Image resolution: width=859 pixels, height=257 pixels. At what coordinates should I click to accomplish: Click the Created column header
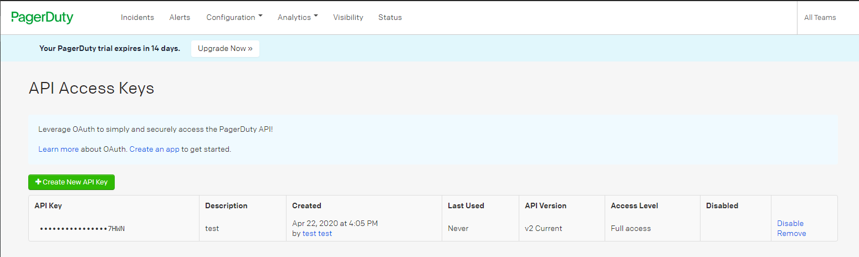306,205
